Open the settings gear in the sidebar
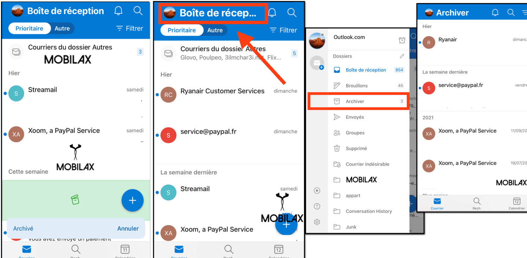The image size is (527, 258). [317, 222]
